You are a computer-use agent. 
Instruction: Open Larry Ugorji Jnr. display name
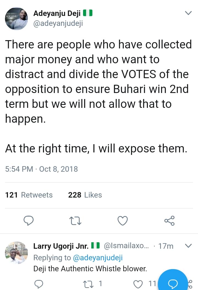61,246
